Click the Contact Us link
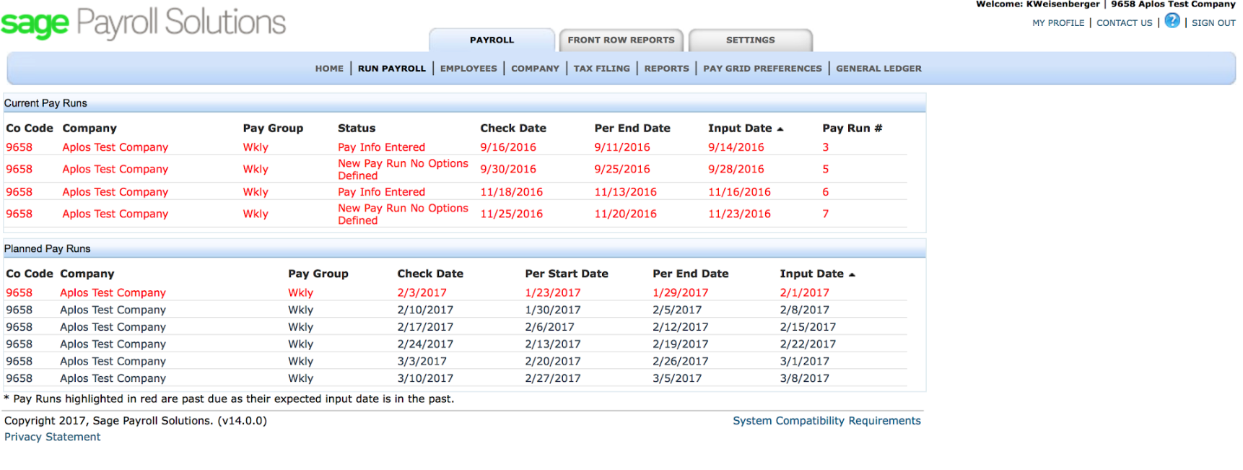 tap(1125, 23)
